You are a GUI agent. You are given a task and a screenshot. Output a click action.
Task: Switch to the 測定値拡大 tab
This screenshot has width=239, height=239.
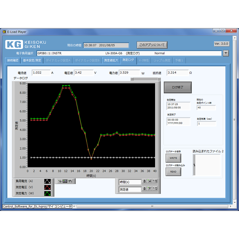click(x=111, y=60)
